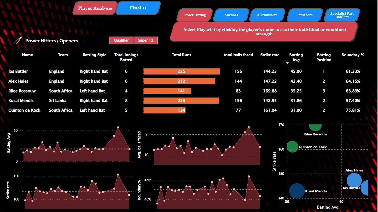Select the Power Hitting category
Screen dimensions: 378x212
pos(194,15)
